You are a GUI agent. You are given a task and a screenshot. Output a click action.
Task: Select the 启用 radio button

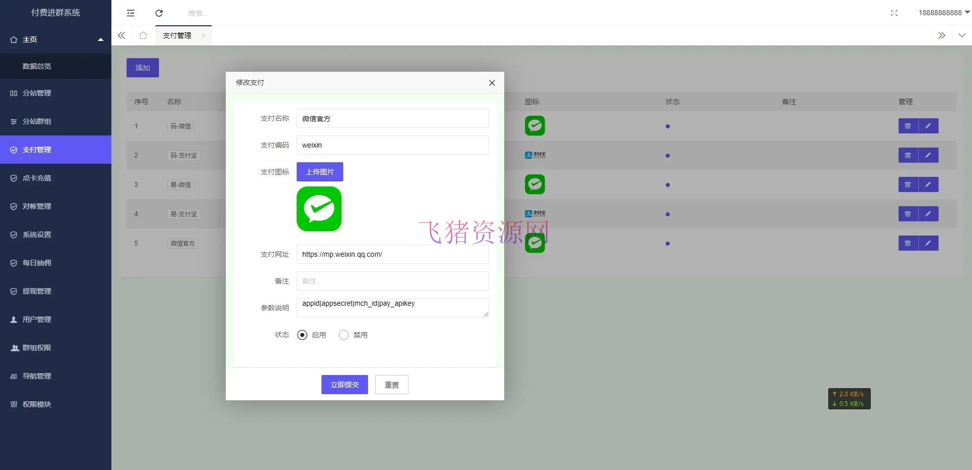point(302,335)
